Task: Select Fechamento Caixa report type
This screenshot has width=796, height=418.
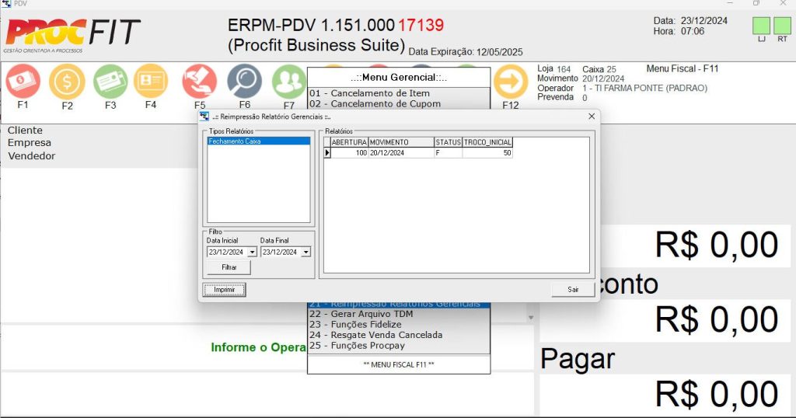Action: pos(258,141)
